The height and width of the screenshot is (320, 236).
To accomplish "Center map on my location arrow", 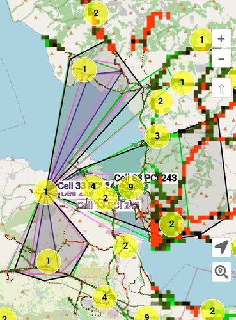I will point(221,248).
